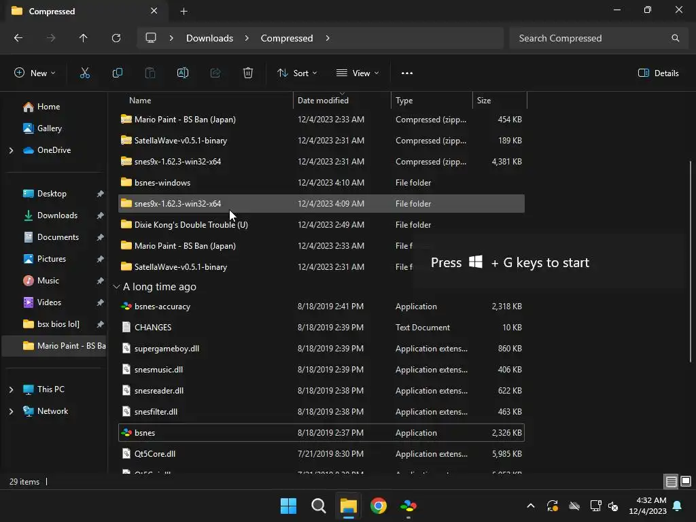The width and height of the screenshot is (696, 522).
Task: Select the supergameboy.dll file
Action: [321, 349]
